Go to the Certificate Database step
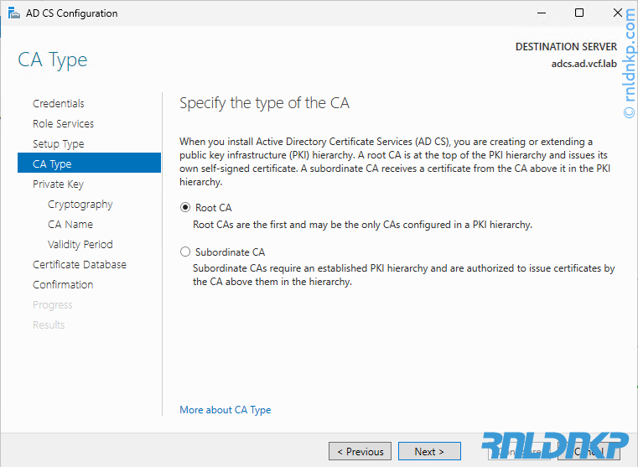Screen dimensions: 638x467 80,265
